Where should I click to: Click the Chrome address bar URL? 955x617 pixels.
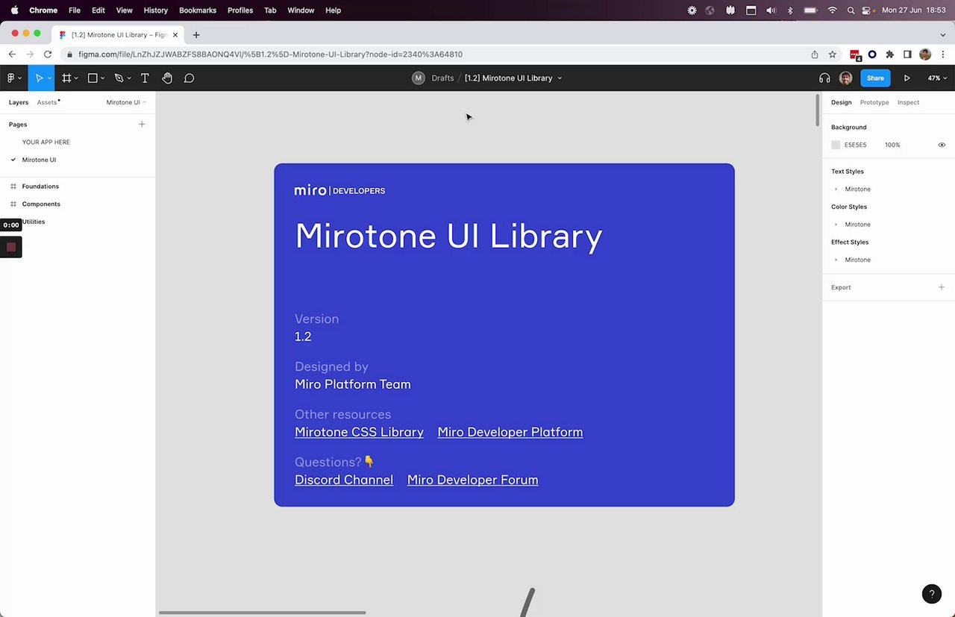click(270, 54)
